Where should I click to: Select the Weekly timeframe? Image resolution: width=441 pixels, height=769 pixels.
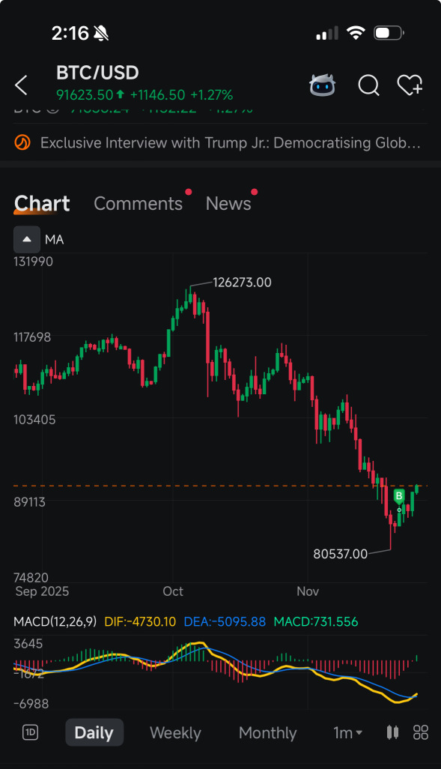point(175,733)
